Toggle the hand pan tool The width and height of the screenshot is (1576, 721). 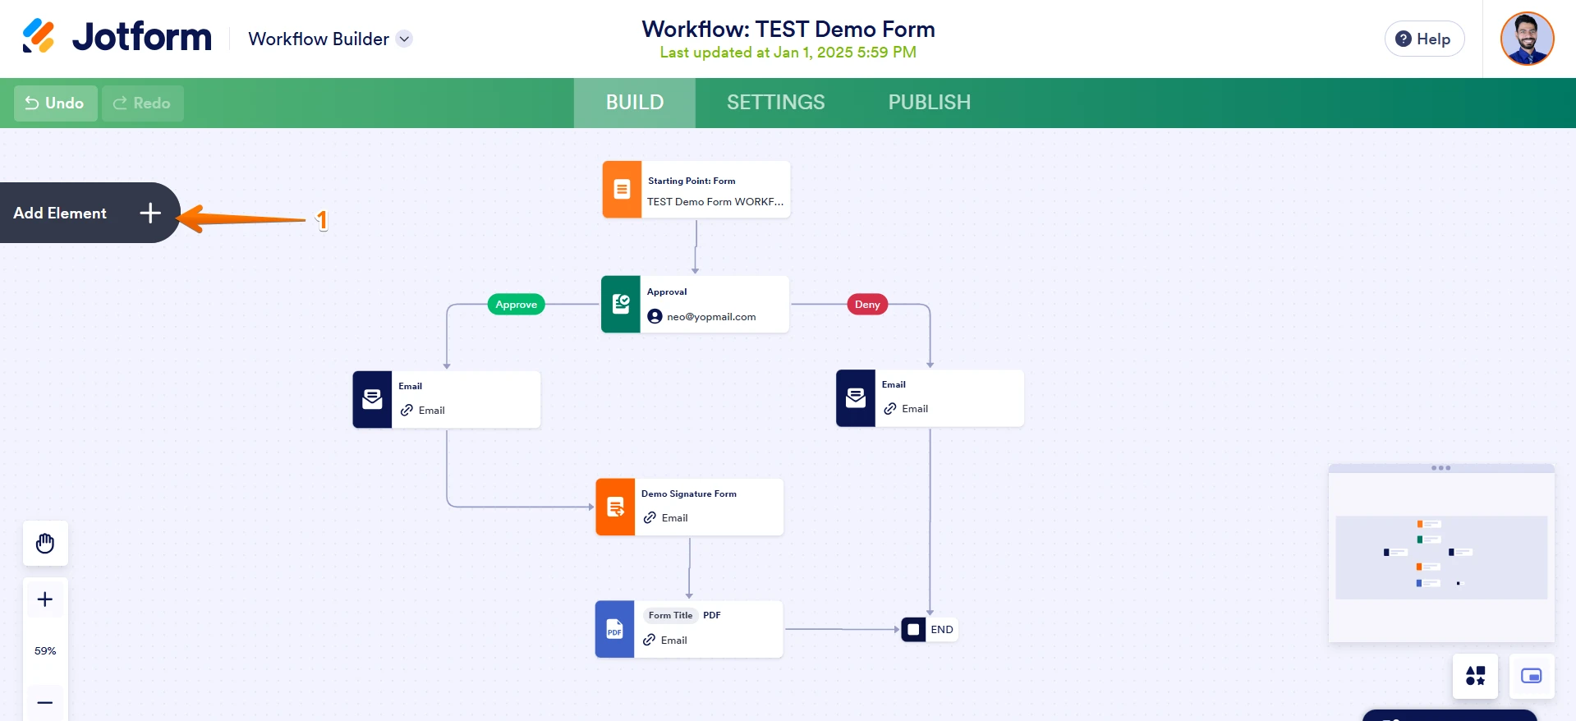click(x=45, y=544)
